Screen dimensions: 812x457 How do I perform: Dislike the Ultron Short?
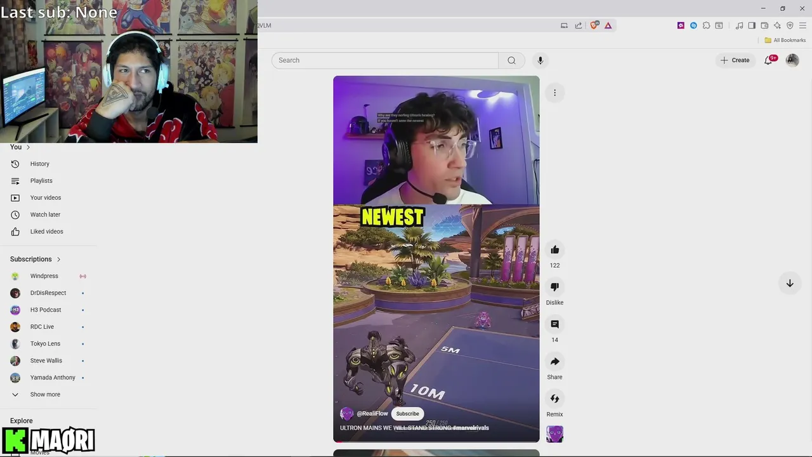[x=554, y=287]
